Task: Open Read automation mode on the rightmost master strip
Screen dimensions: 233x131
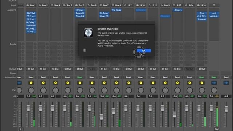Action: pyautogui.click(x=226, y=78)
